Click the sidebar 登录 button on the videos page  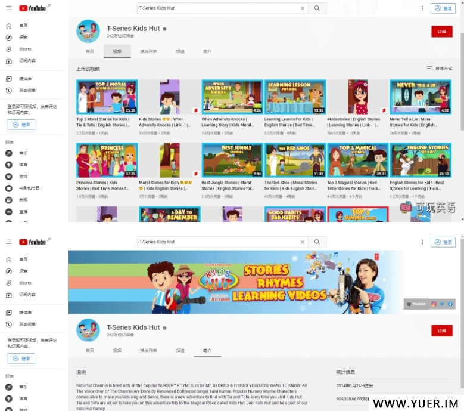pyautogui.click(x=21, y=125)
